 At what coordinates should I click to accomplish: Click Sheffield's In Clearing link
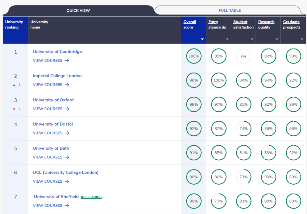coord(91,197)
